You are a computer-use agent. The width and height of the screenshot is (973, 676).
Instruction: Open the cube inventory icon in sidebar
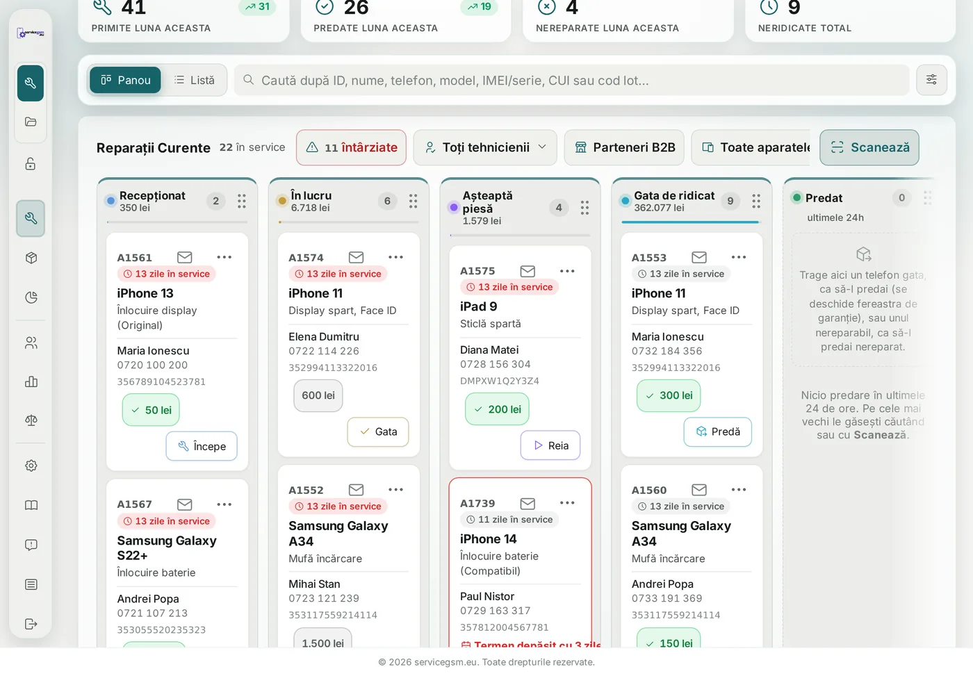pyautogui.click(x=31, y=258)
